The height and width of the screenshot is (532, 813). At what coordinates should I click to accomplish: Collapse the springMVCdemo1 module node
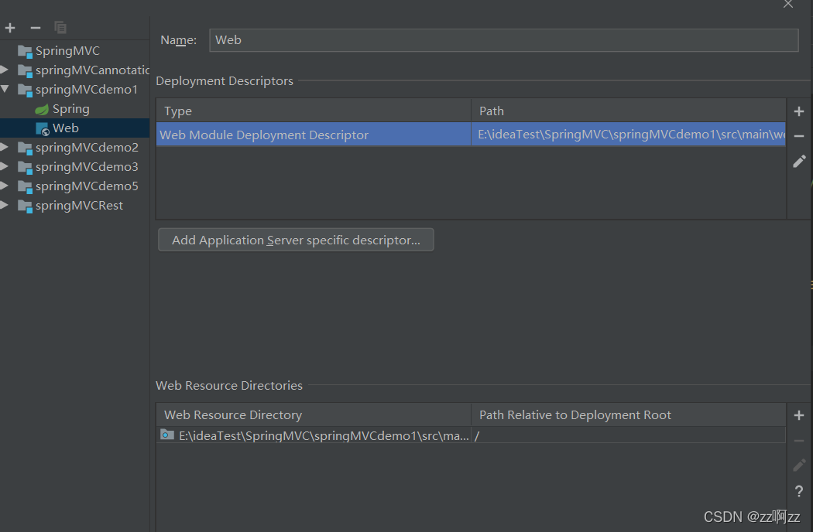pos(5,89)
